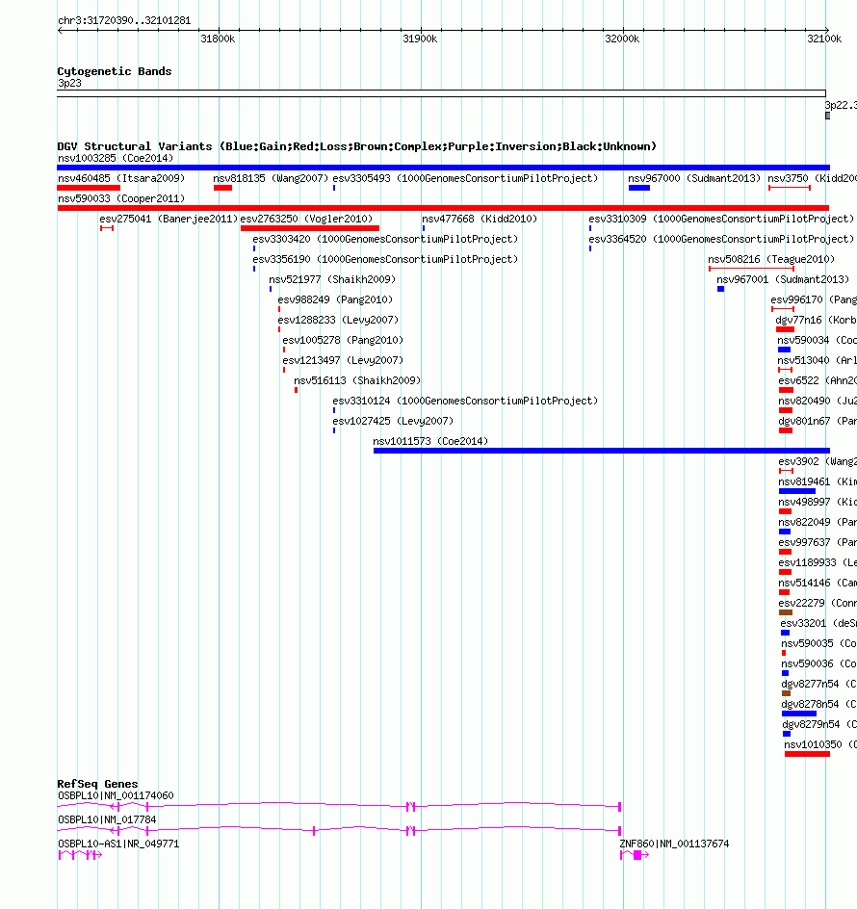Select the esv996170 variant label
857x909 pixels.
(814, 300)
